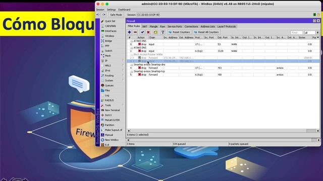323x181 pixels.
Task: Select rule 1 drop input port 3128
Action: click(223, 51)
